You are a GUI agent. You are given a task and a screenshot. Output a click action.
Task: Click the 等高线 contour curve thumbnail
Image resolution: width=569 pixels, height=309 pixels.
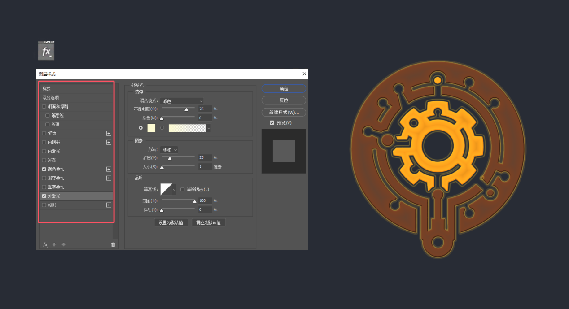coord(166,189)
